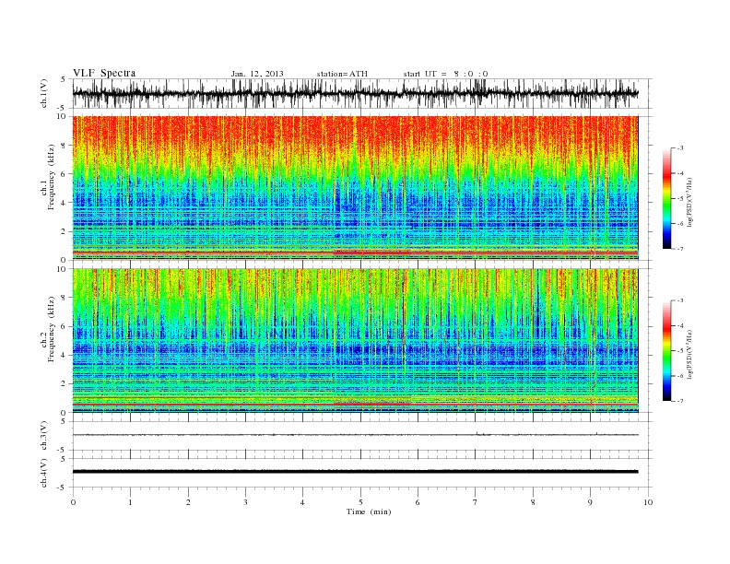This screenshot has width=730, height=564.
Task: Click time axis tick label "9"
Action: [590, 502]
